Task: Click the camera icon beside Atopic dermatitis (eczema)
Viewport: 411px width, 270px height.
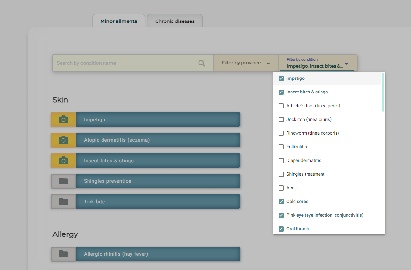Action: pyautogui.click(x=63, y=140)
